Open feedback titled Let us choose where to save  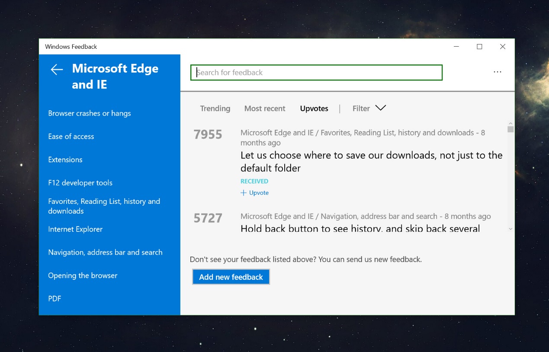(371, 162)
